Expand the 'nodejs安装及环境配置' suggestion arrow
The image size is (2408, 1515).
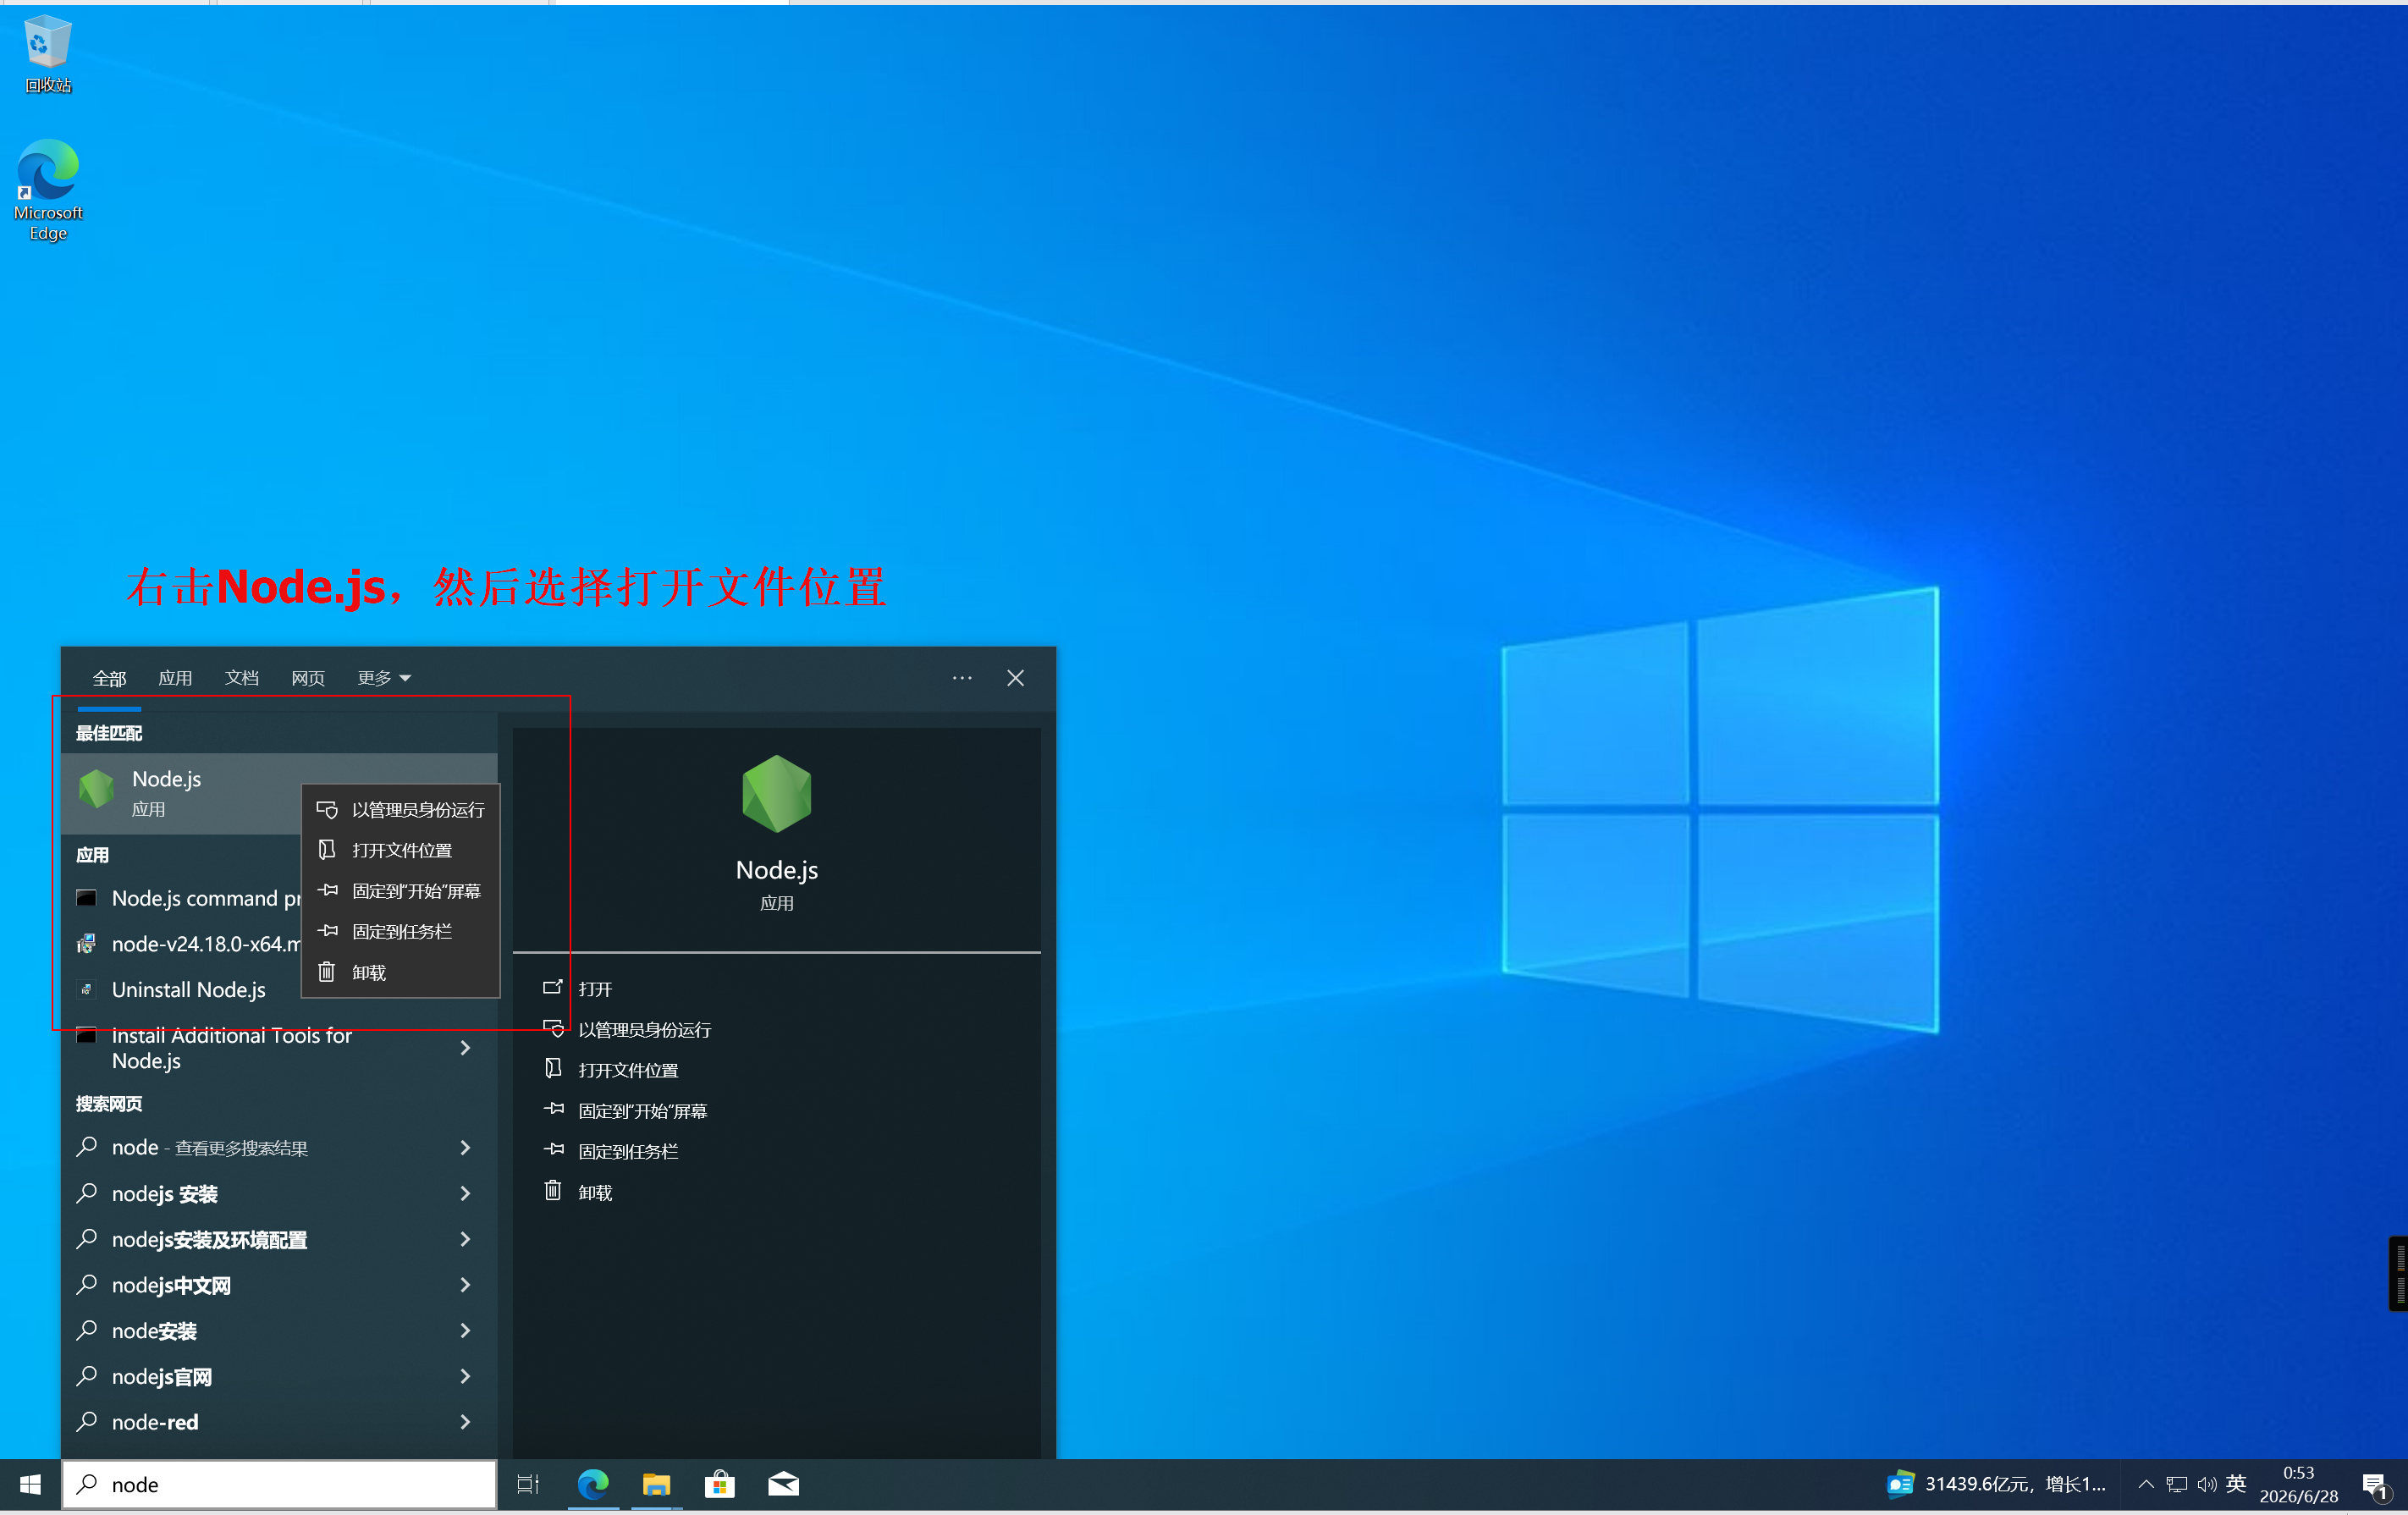pyautogui.click(x=465, y=1240)
